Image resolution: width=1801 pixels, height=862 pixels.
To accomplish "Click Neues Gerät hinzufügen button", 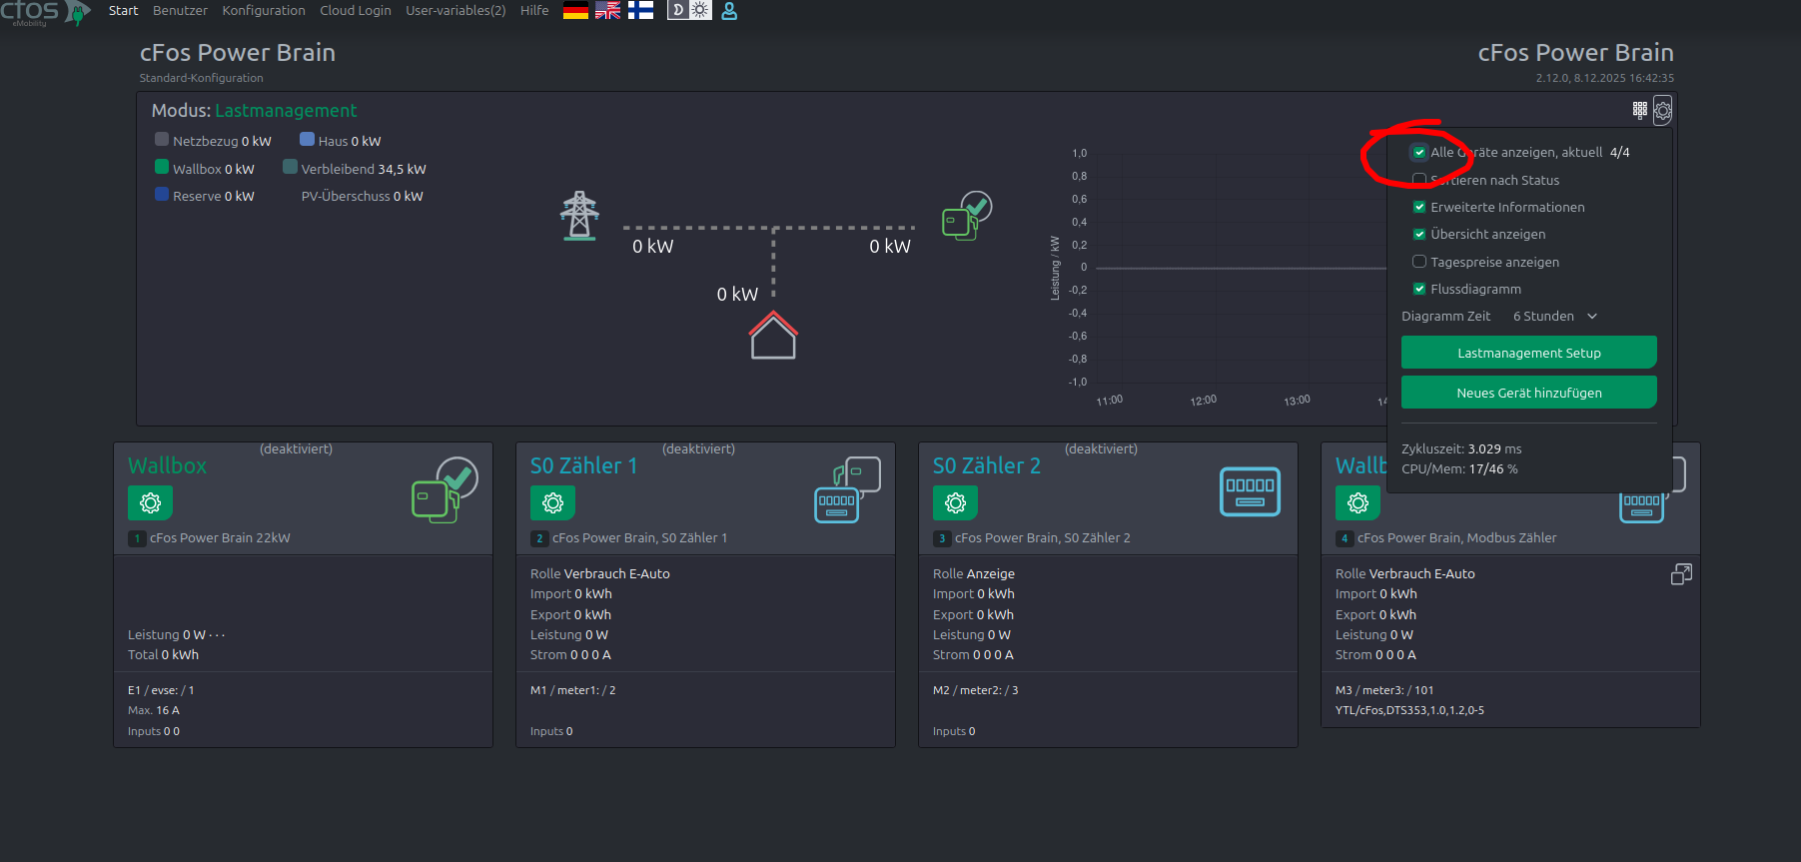I will pos(1528,393).
